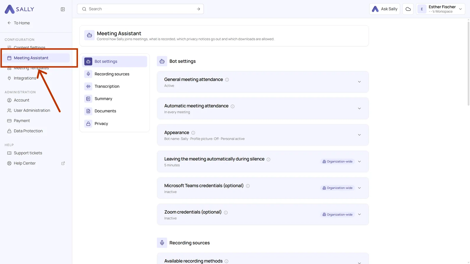The height and width of the screenshot is (264, 470).
Task: Submit search with the arrow icon
Action: 199,9
